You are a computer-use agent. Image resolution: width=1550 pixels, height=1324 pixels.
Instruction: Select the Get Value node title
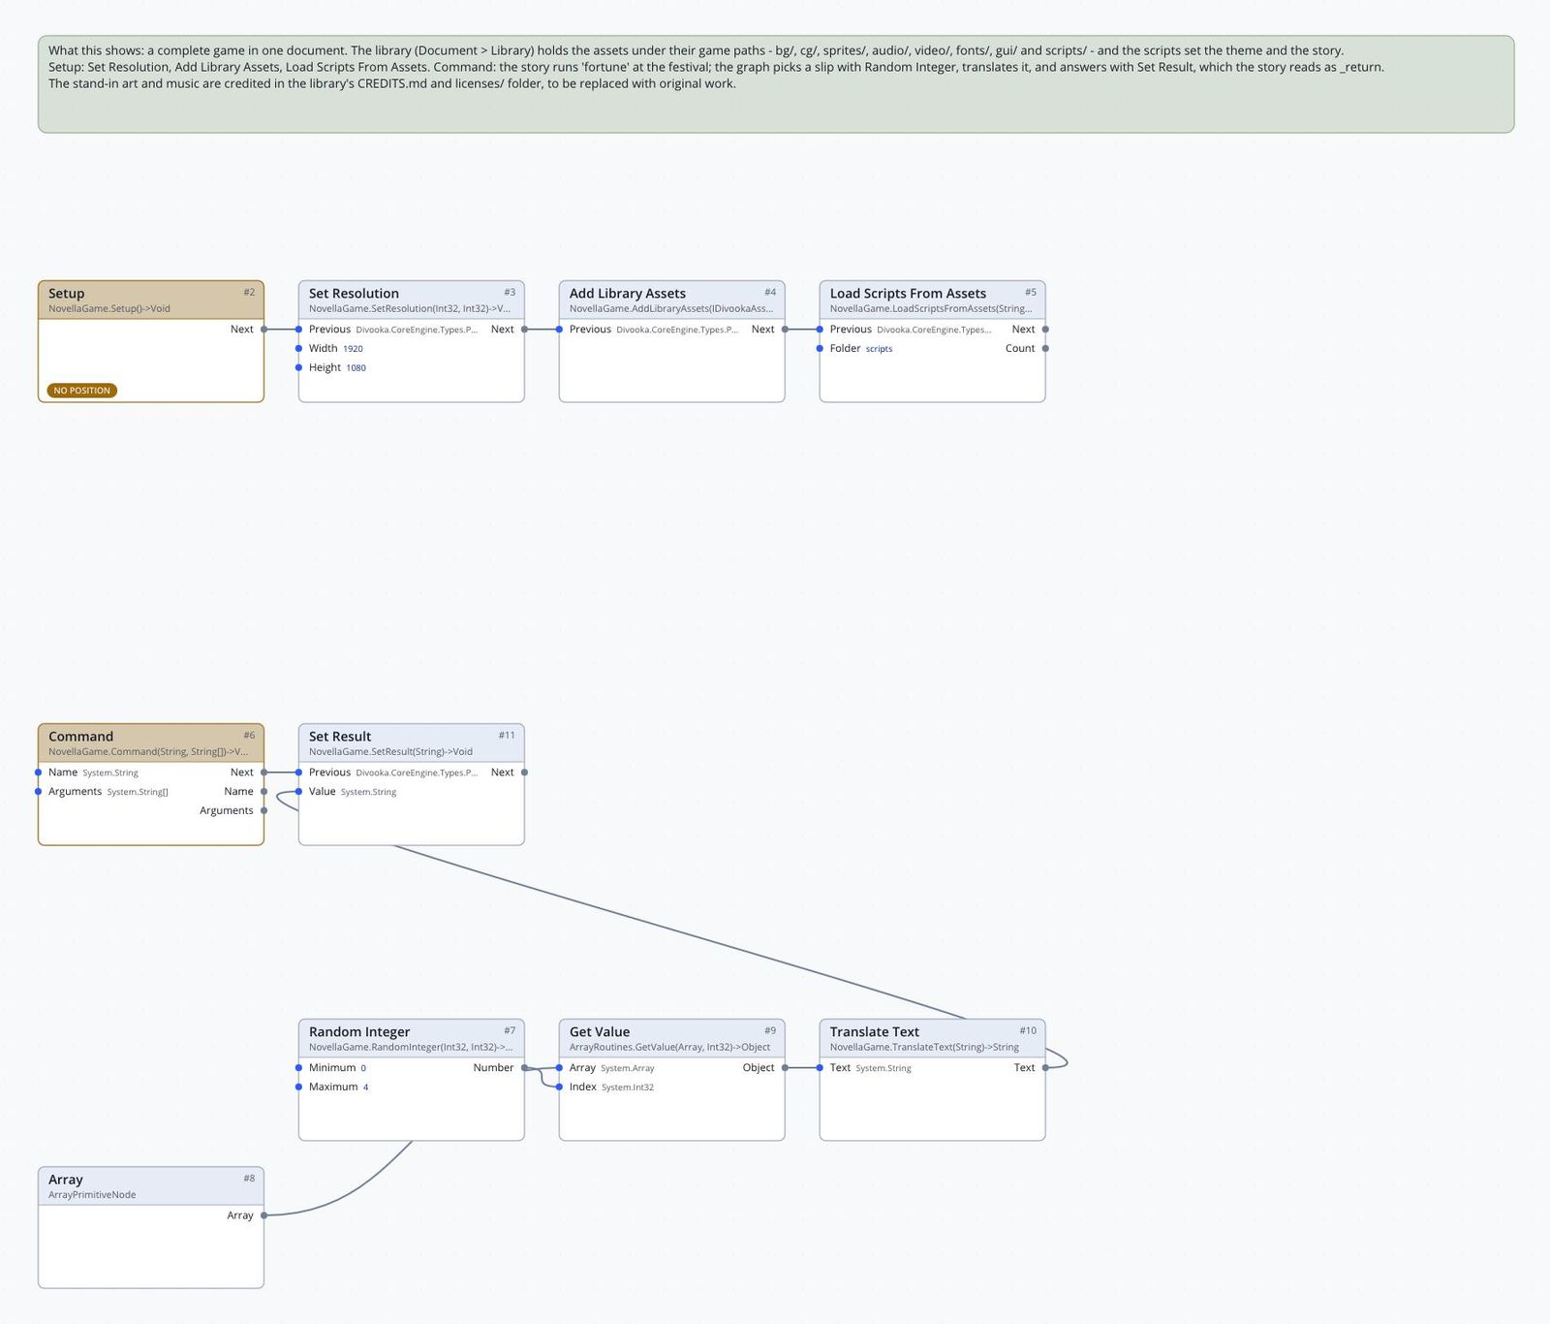pyautogui.click(x=600, y=1031)
